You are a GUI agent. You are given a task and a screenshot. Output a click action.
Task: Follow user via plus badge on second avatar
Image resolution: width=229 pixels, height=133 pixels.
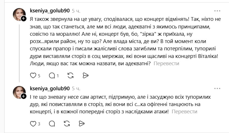tap(24, 96)
